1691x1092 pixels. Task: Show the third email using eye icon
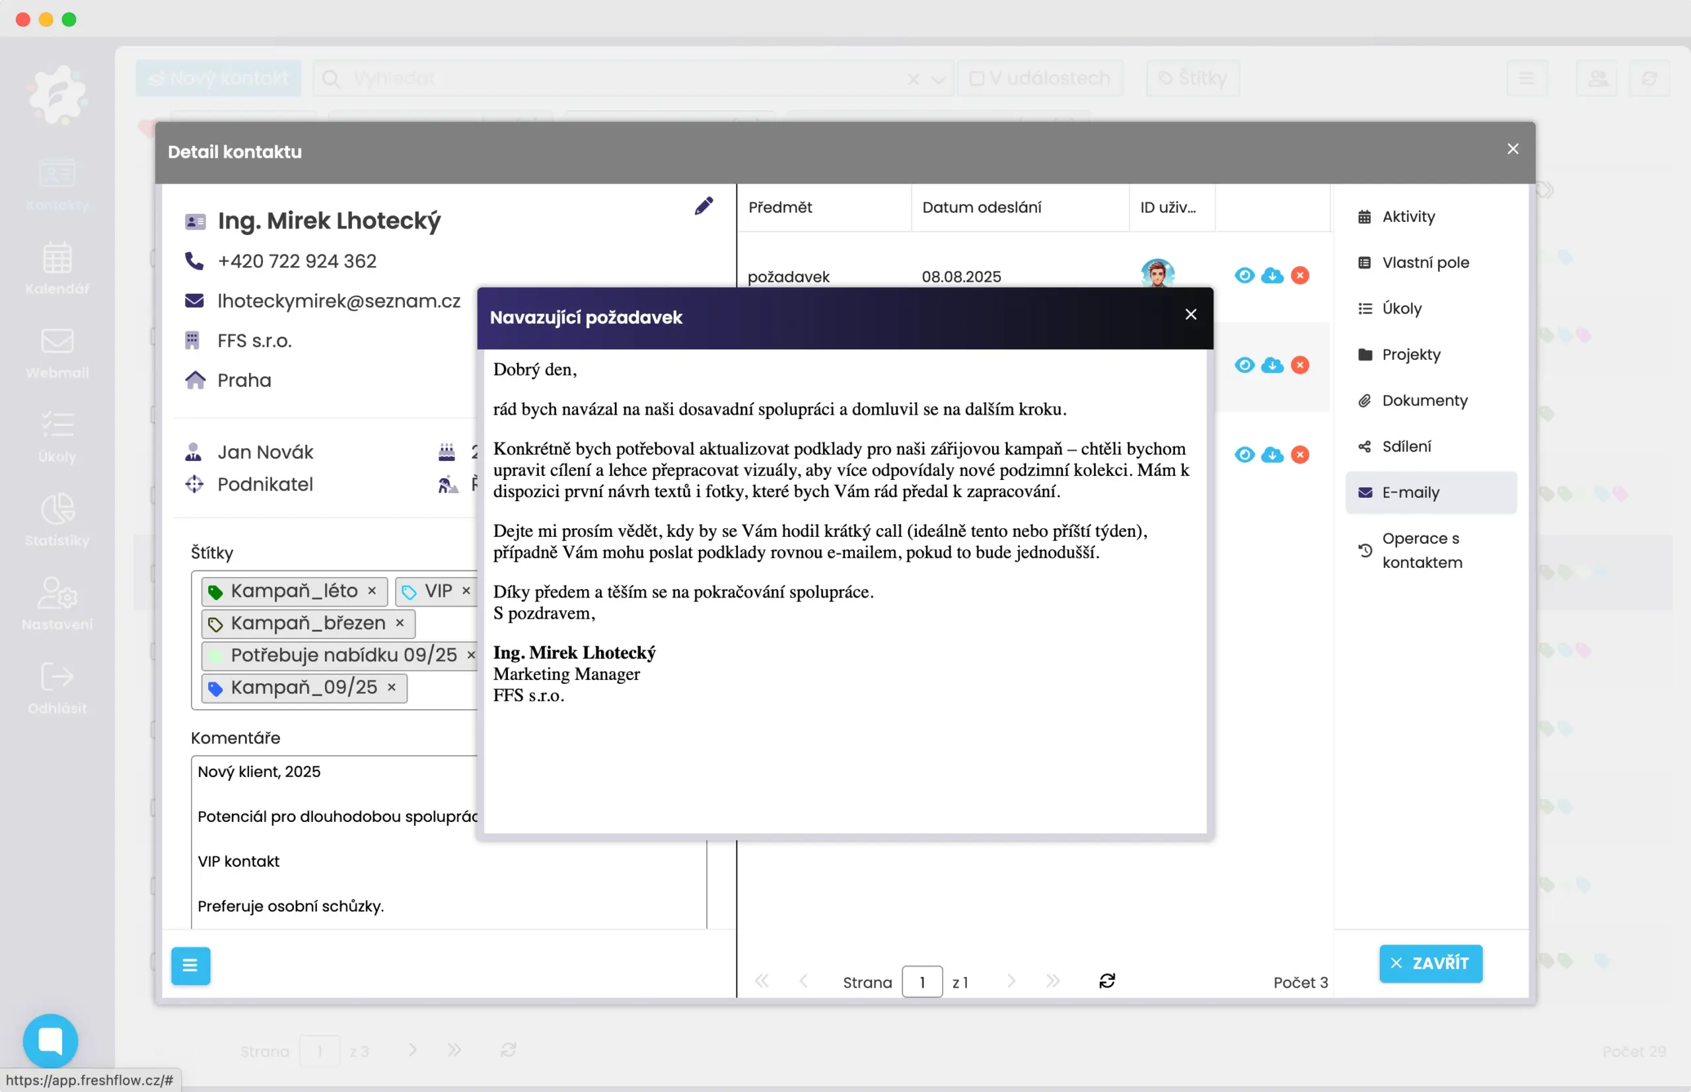click(x=1244, y=454)
